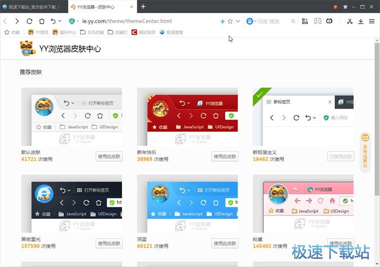The height and width of the screenshot is (267, 380).
Task: Open the hamburger main menu
Action: click(372, 21)
